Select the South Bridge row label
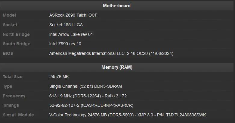Viewport: 235px width, 123px height. tap(17, 44)
